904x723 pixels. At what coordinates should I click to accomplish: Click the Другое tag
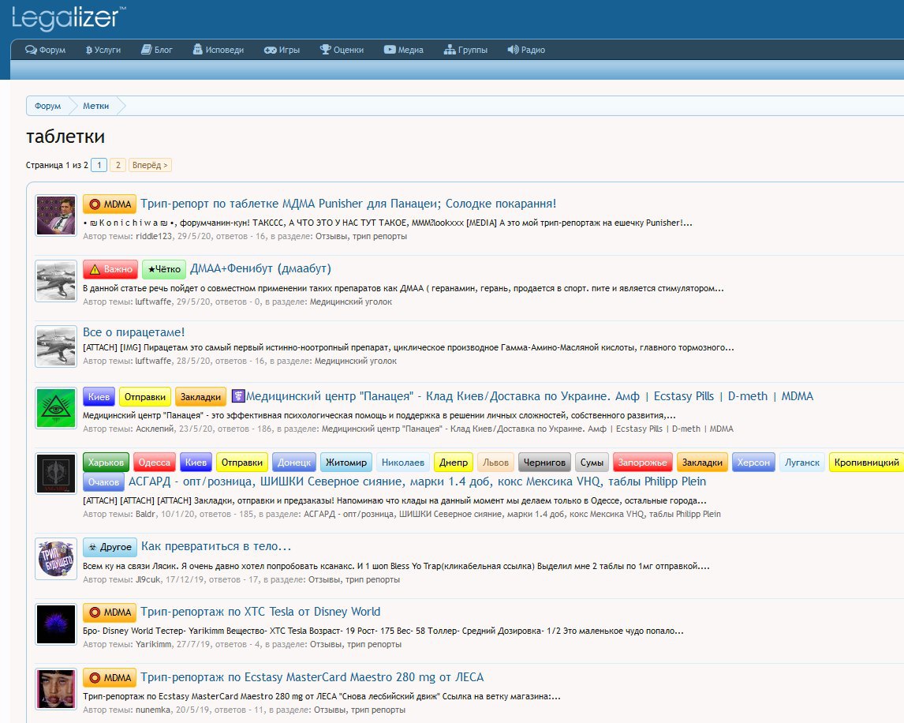(110, 547)
